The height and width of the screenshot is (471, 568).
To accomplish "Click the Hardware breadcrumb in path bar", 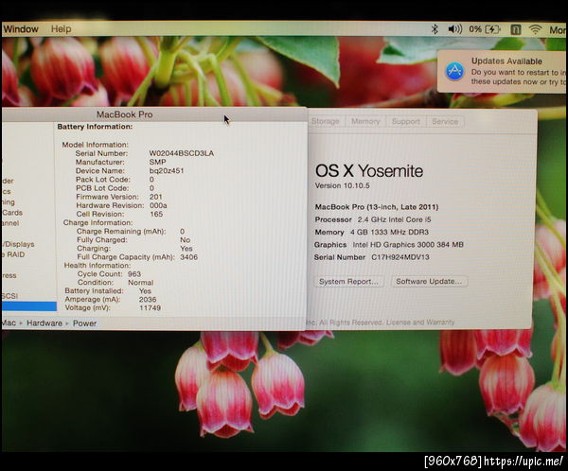I will (x=44, y=323).
